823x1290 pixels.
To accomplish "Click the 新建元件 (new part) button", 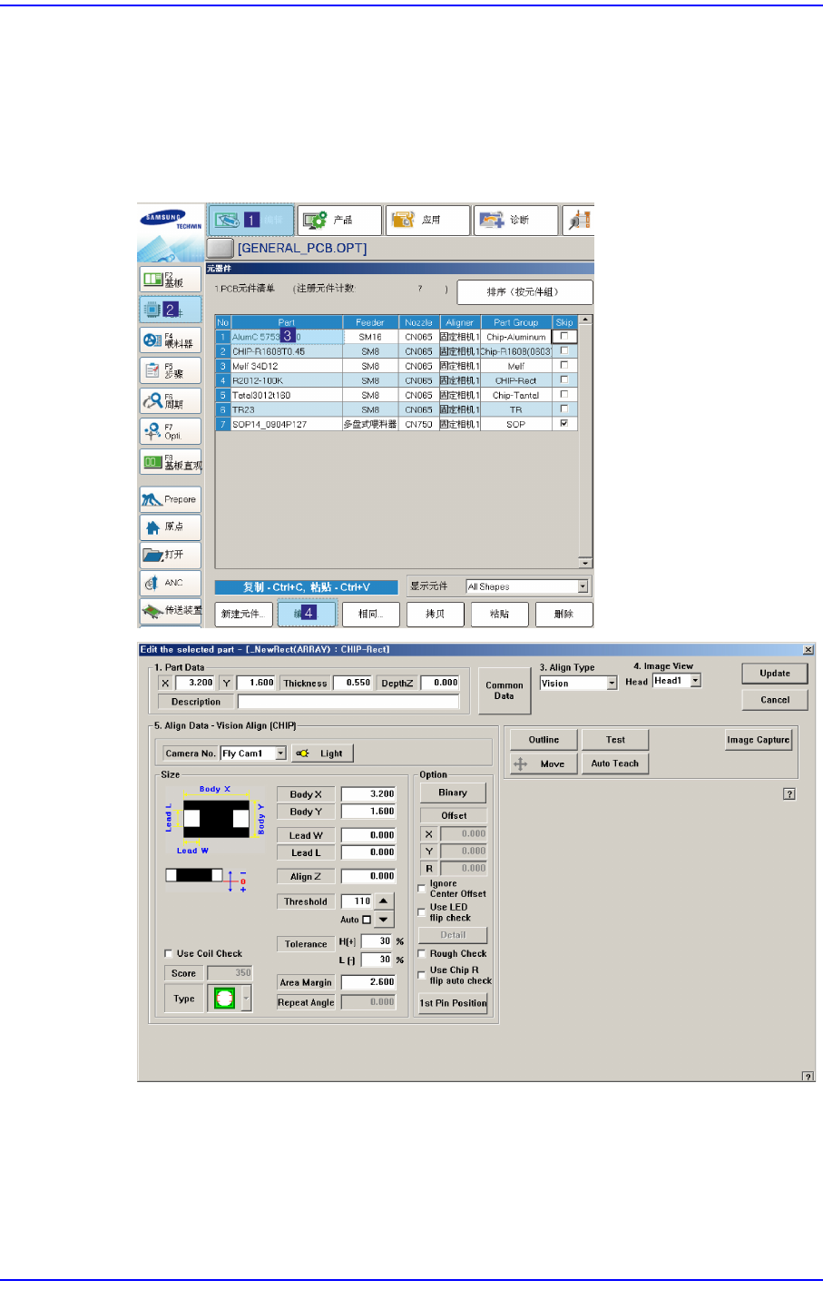I will (x=244, y=615).
